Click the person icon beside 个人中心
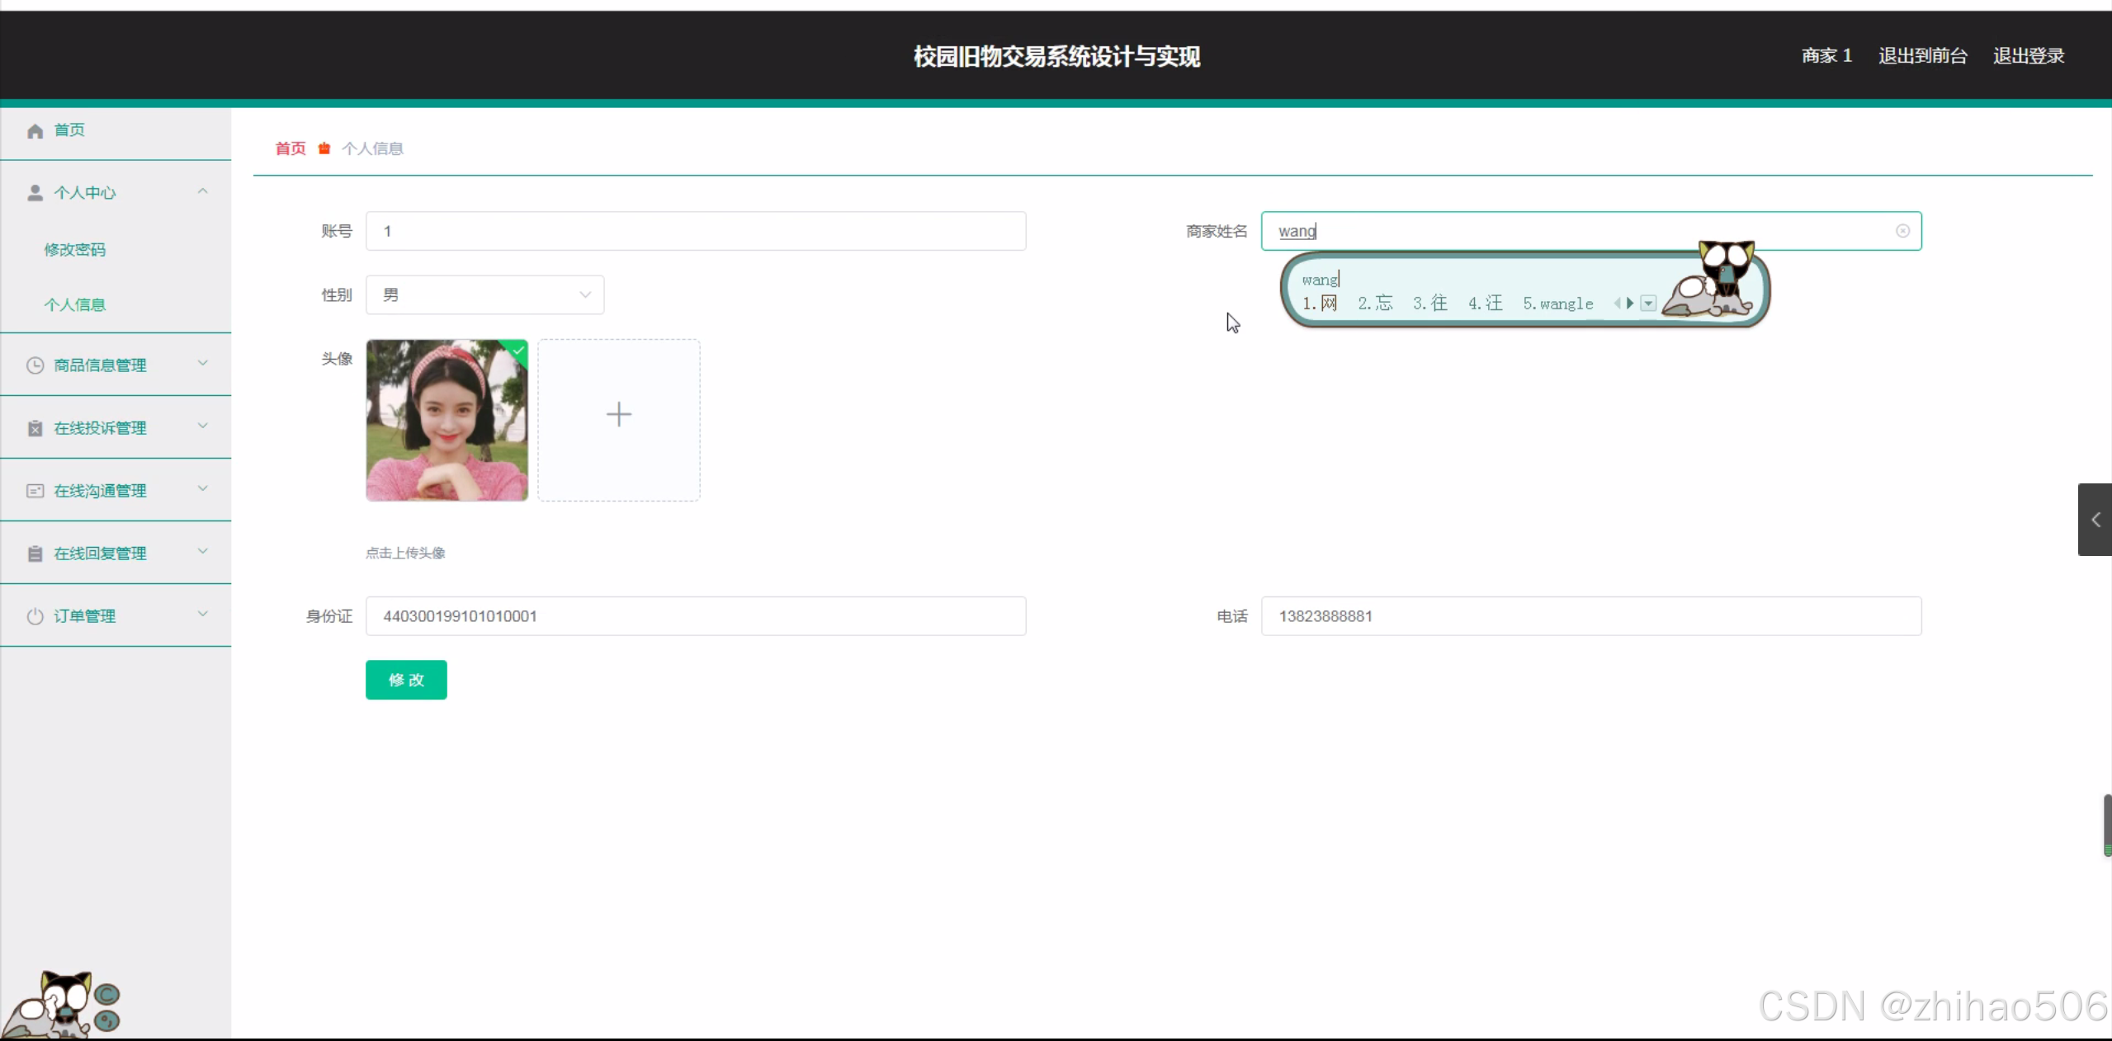Image resolution: width=2112 pixels, height=1041 pixels. click(x=35, y=193)
